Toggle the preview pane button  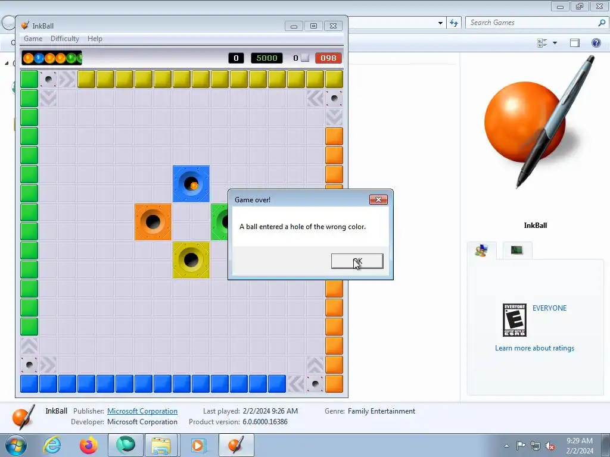coord(575,43)
